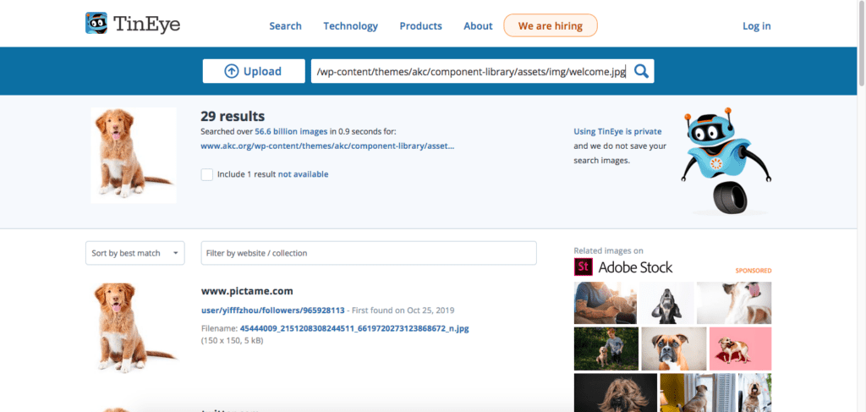The width and height of the screenshot is (866, 412).
Task: Click the TinEye robot logo icon
Action: 96,23
